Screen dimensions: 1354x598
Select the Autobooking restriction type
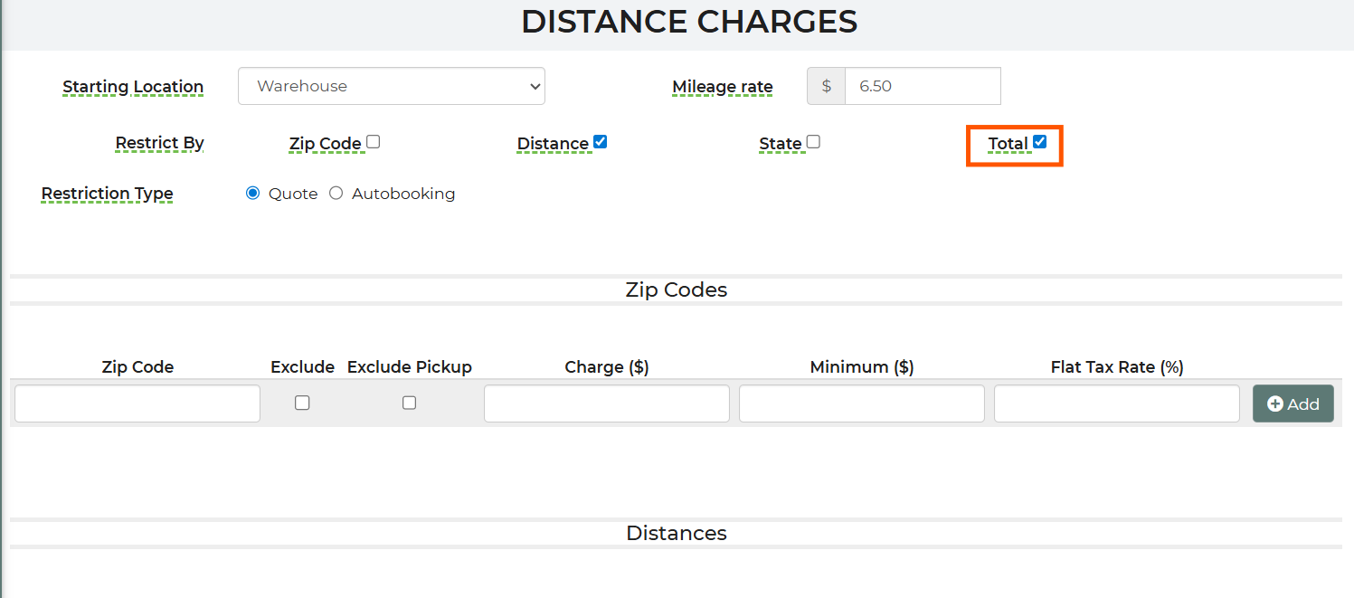tap(336, 194)
